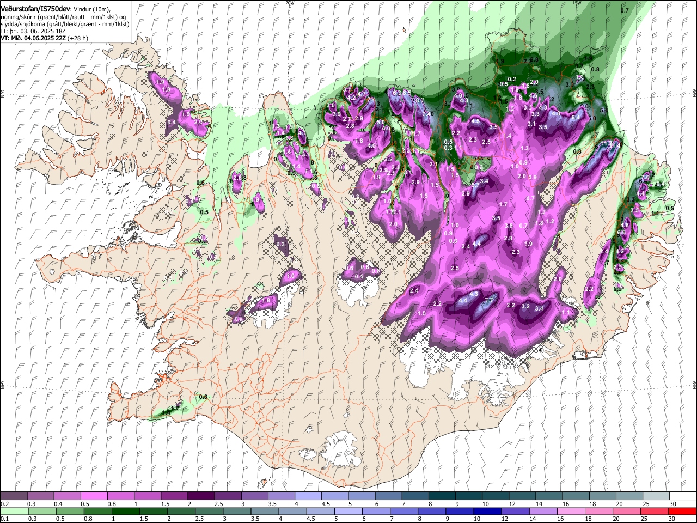This screenshot has width=697, height=523.
Task: Click the 15W longitude label on the top edge
Action: [x=577, y=3]
